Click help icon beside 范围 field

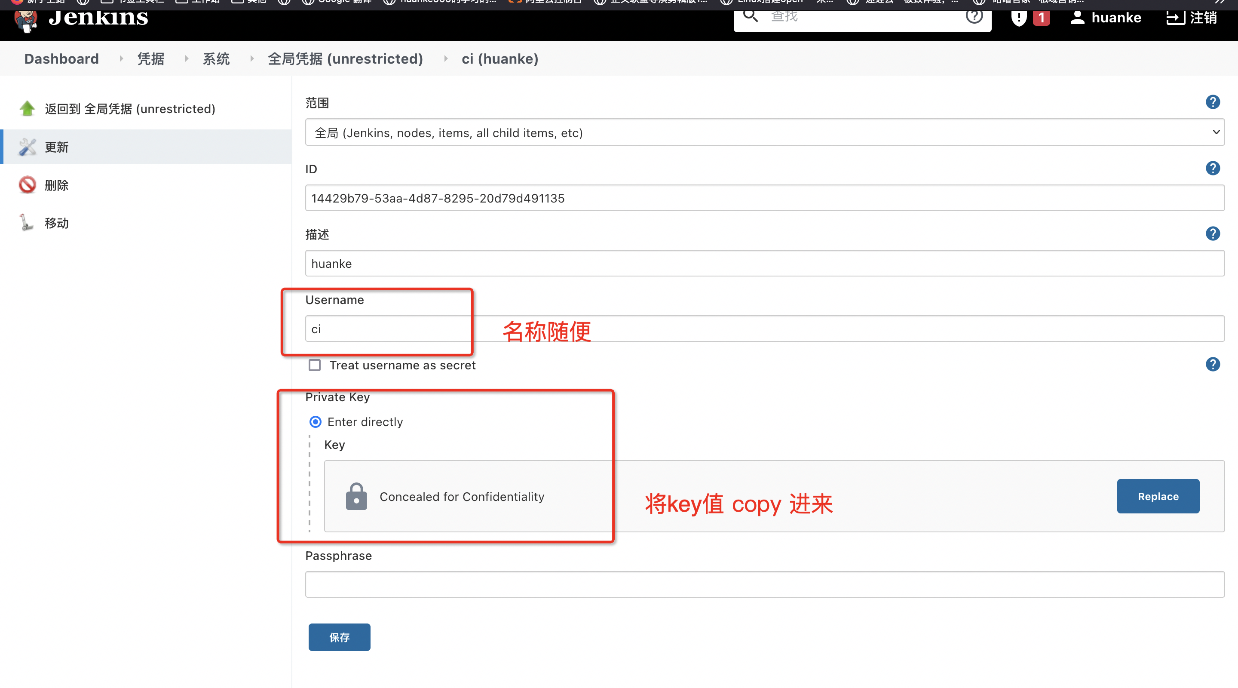[x=1212, y=102]
